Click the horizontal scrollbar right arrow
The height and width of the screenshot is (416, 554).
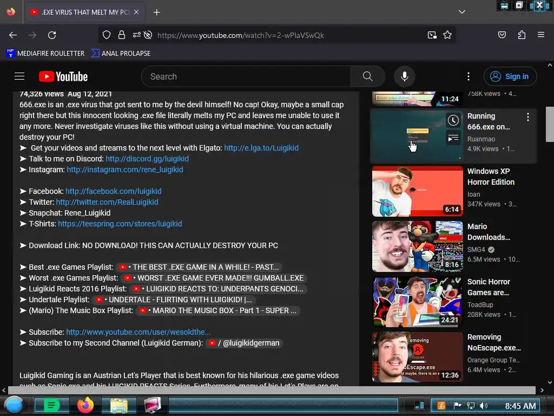pyautogui.click(x=542, y=390)
